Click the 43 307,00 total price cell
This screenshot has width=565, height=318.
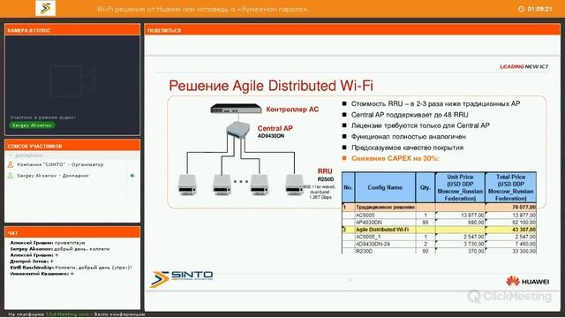pos(510,230)
